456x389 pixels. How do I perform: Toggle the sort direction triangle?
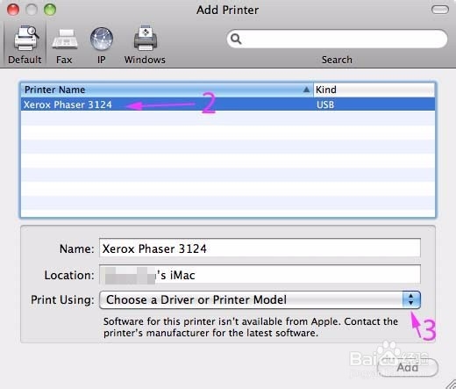(306, 90)
